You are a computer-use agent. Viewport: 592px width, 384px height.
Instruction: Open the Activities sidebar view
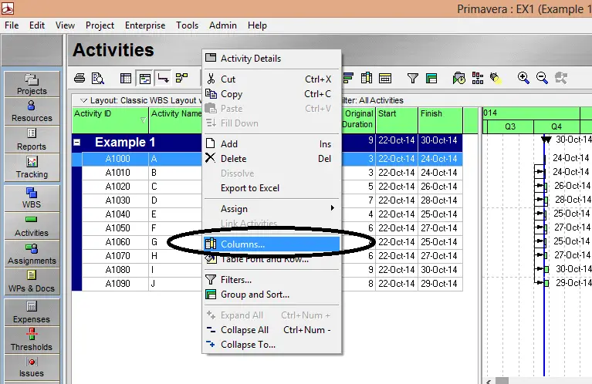(32, 226)
